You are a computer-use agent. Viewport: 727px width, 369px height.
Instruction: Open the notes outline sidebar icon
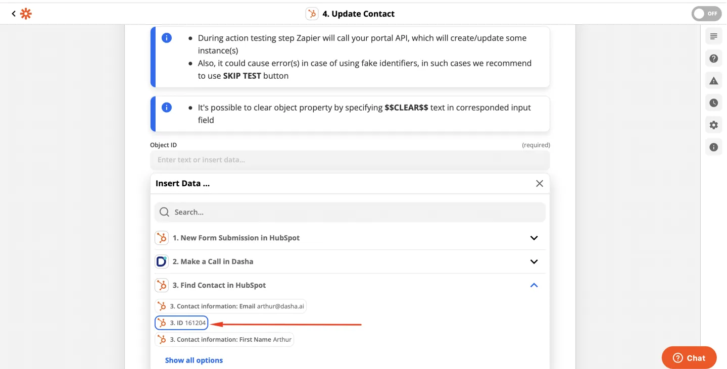[x=713, y=36]
